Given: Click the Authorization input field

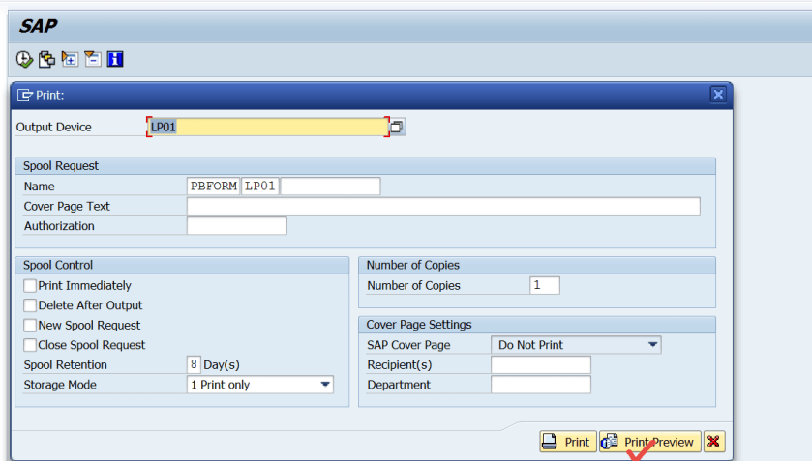Looking at the screenshot, I should pyautogui.click(x=237, y=225).
